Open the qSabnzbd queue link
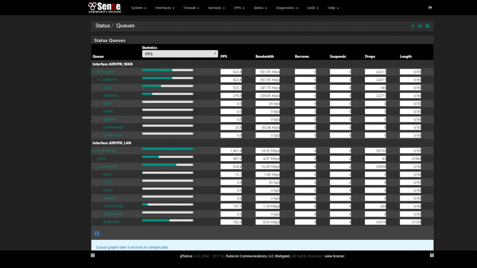 111,222
